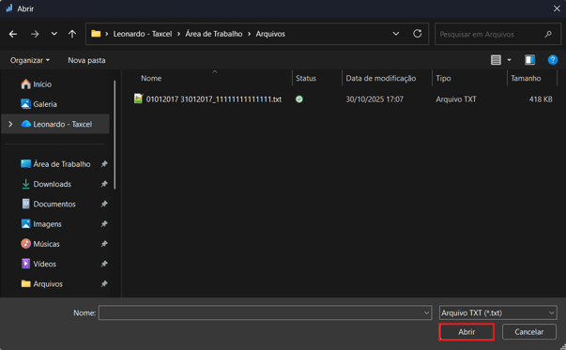566x350 pixels.
Task: Click the pin icon next to Vídeos
Action: tap(104, 264)
